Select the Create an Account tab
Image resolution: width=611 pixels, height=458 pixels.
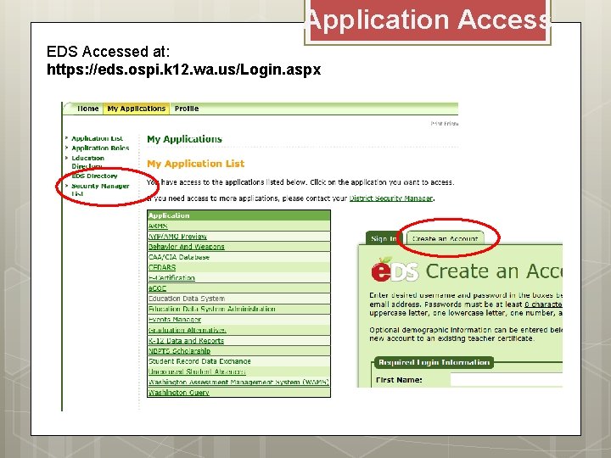[x=445, y=238]
